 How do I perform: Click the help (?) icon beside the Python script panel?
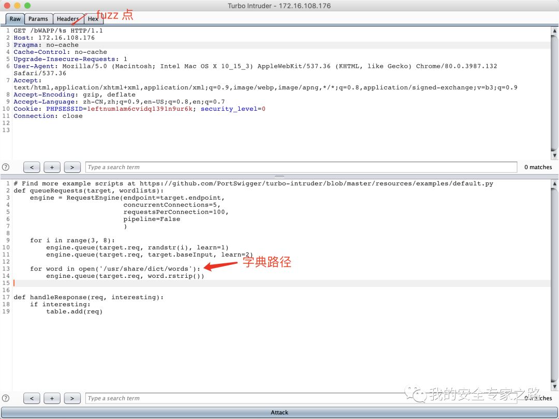[6, 398]
